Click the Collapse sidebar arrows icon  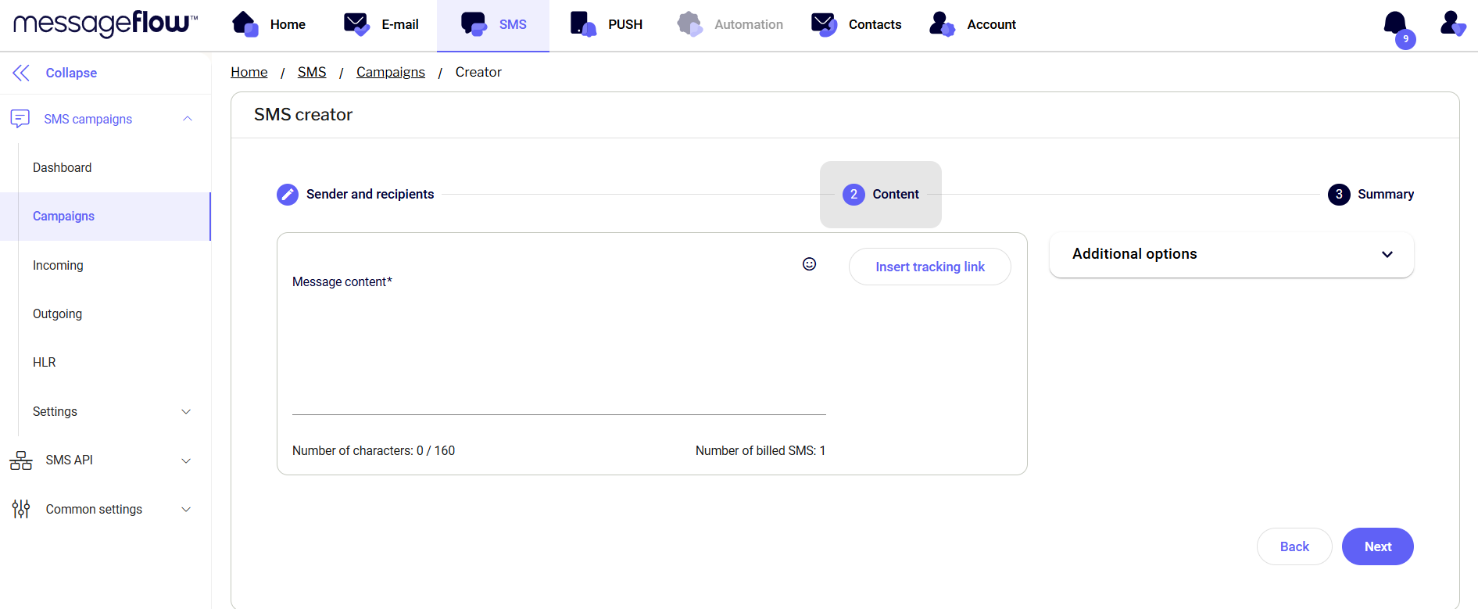point(21,73)
